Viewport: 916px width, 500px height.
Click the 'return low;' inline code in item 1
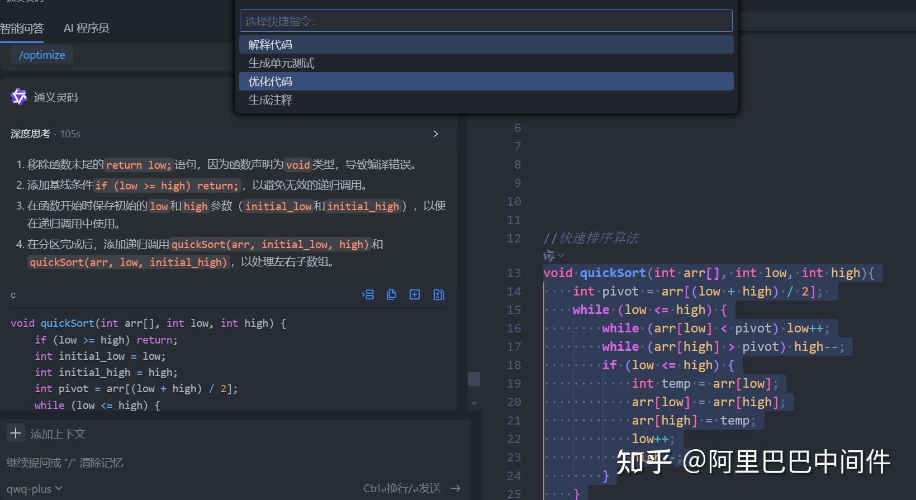coord(139,165)
